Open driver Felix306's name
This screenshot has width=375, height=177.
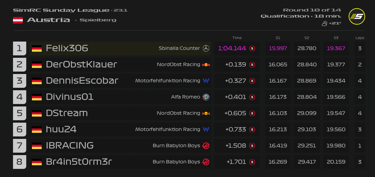click(67, 48)
